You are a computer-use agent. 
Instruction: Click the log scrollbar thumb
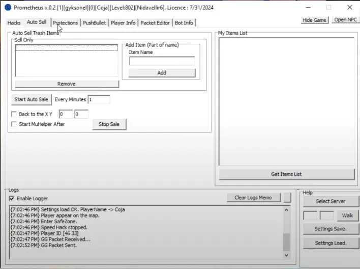coord(286,242)
